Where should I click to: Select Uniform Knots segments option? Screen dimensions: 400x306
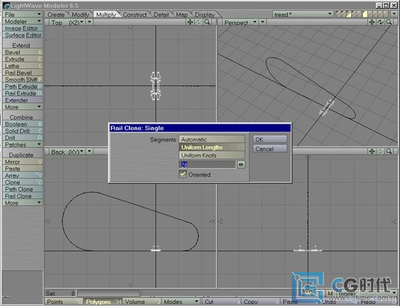point(212,155)
